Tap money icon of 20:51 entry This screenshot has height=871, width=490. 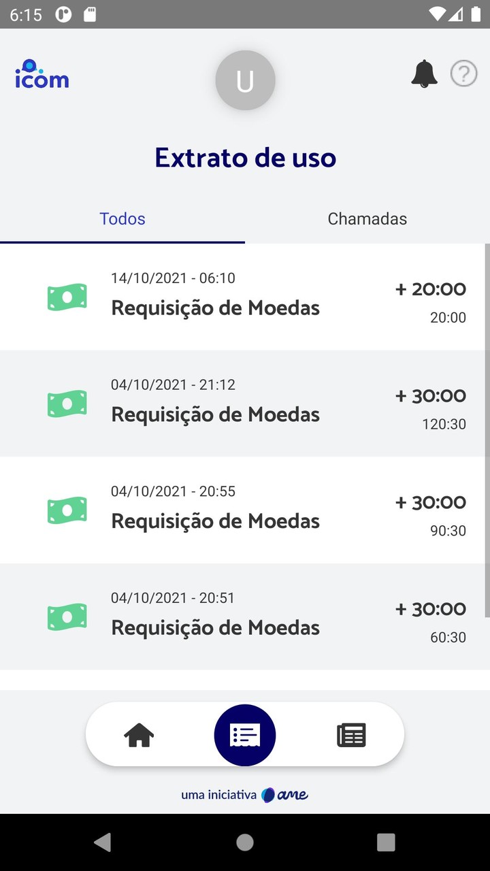click(x=67, y=617)
